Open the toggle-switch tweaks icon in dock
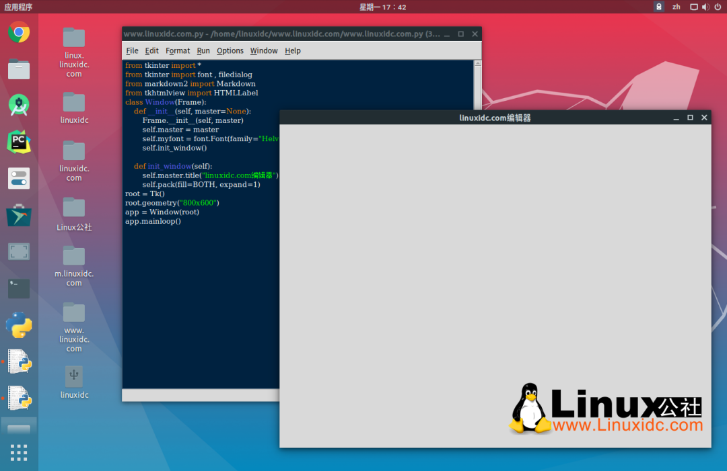Screen dimensions: 727x471 click(x=19, y=178)
